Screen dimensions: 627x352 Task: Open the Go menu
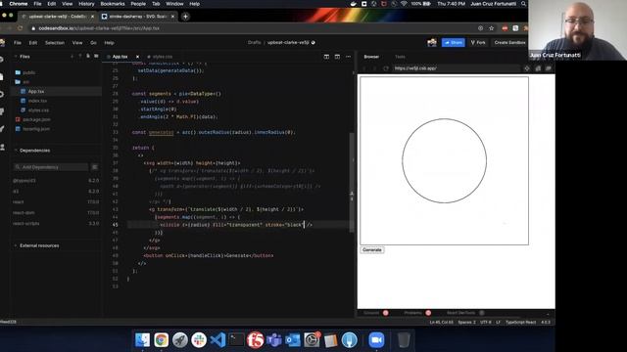(93, 43)
